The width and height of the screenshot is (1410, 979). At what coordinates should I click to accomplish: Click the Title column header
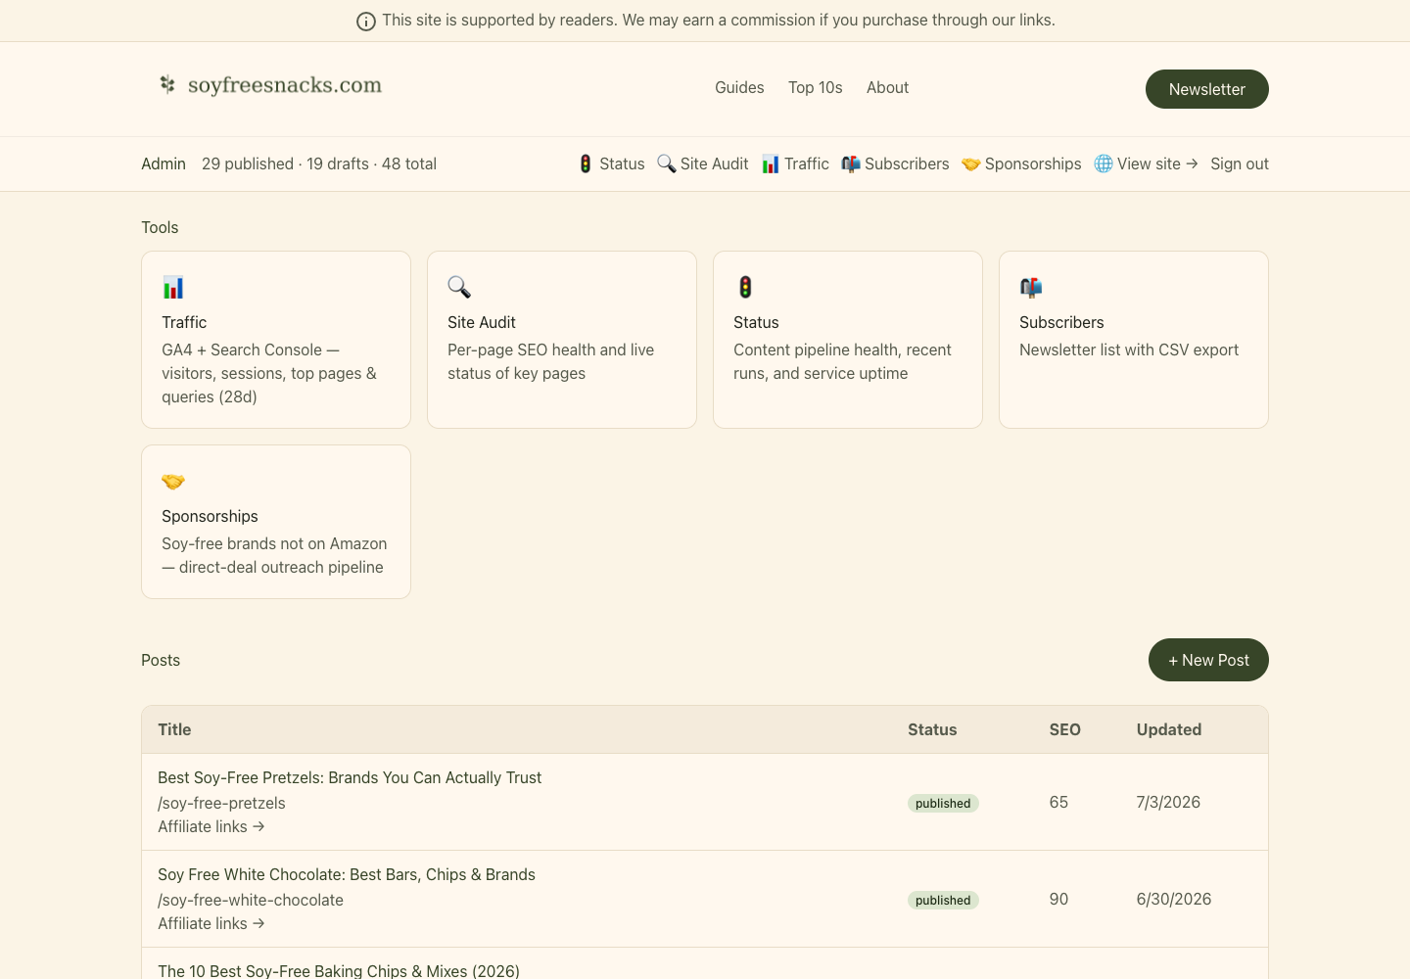point(174,729)
